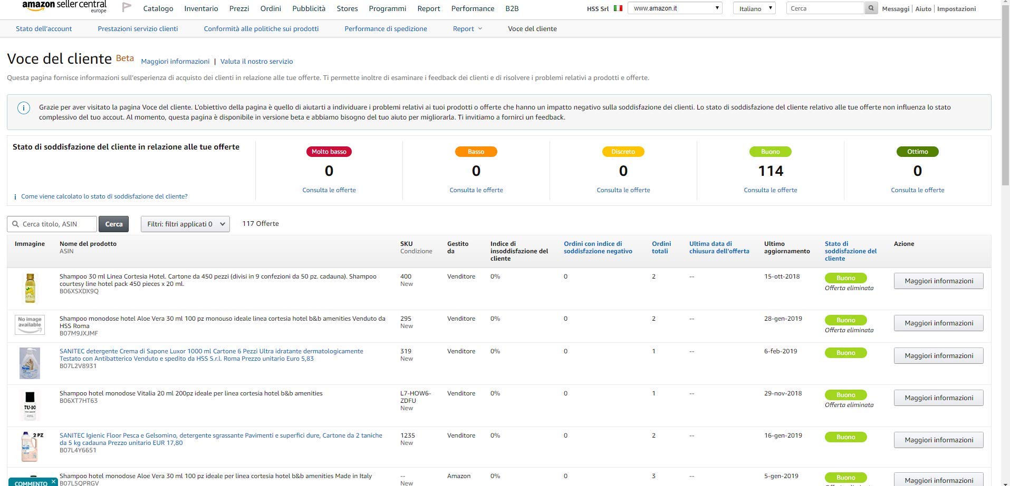Click the flag icon next to the logo
The image size is (1010, 486).
127,7
